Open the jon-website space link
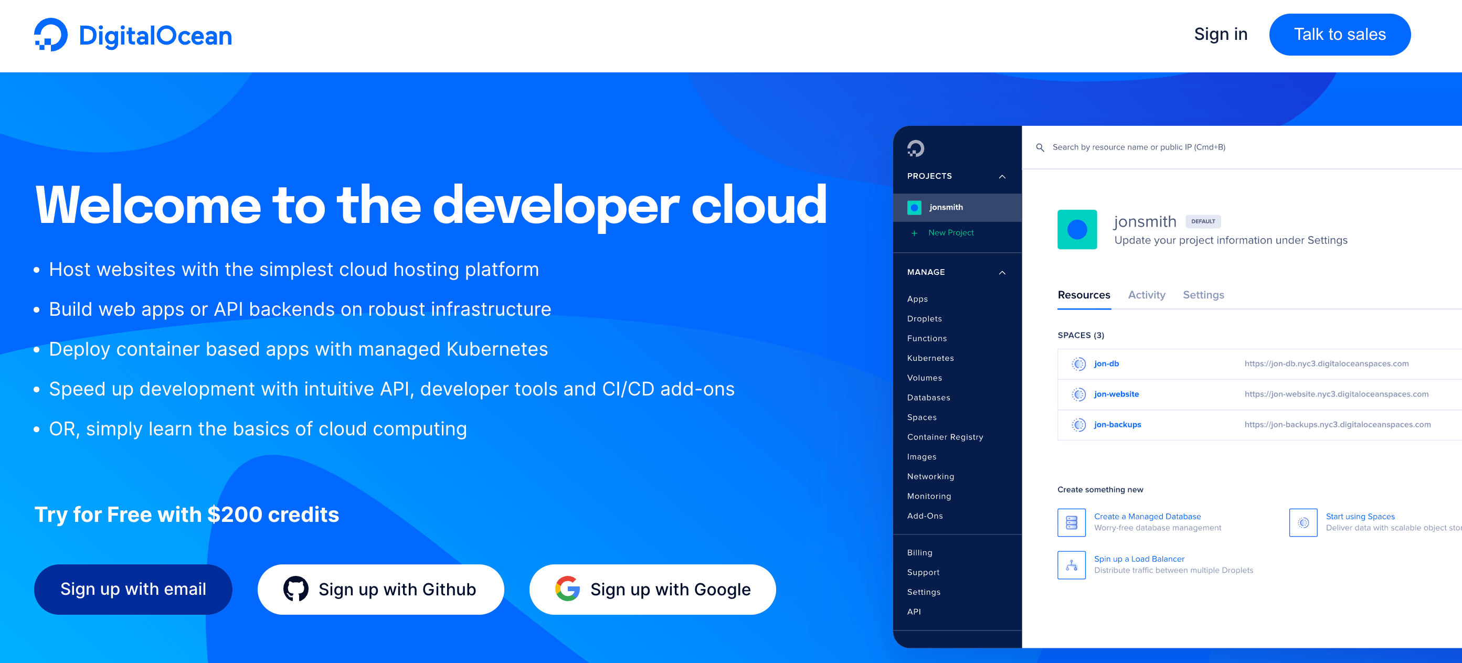Screen dimensions: 1462x663 [1116, 394]
